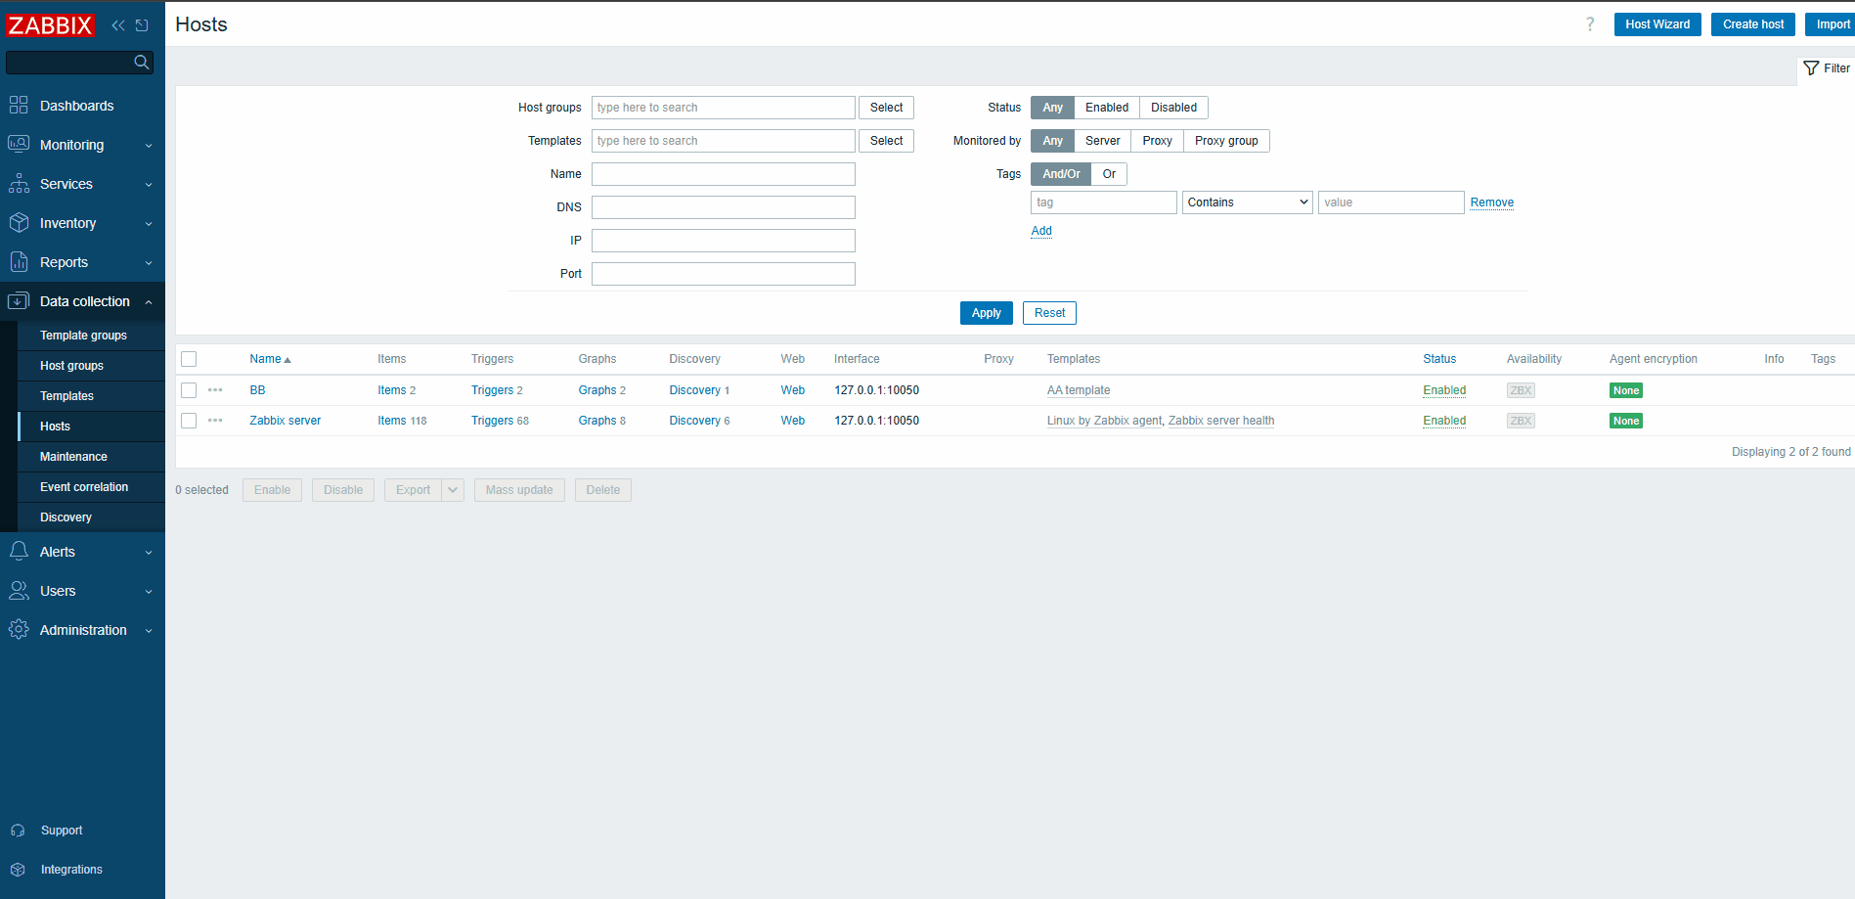This screenshot has height=899, width=1855.
Task: Set Monitored by filter to Proxy
Action: click(1157, 141)
